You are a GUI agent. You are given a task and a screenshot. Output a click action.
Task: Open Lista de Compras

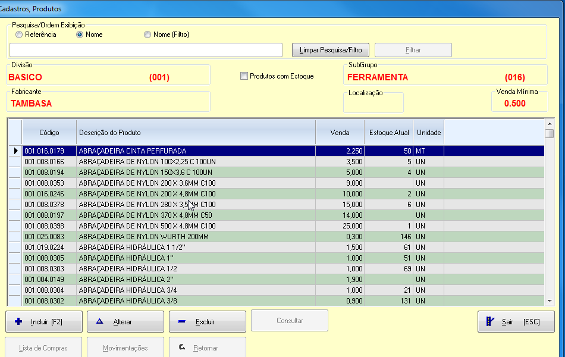tap(43, 348)
